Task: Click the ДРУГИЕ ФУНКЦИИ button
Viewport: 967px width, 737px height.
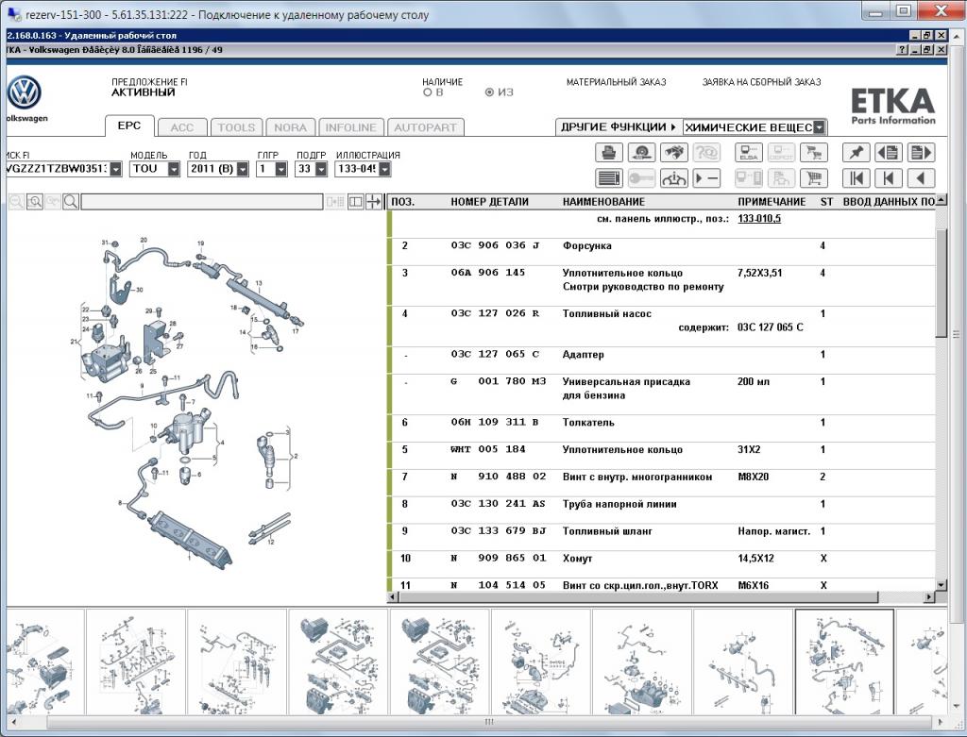Action: coord(619,127)
